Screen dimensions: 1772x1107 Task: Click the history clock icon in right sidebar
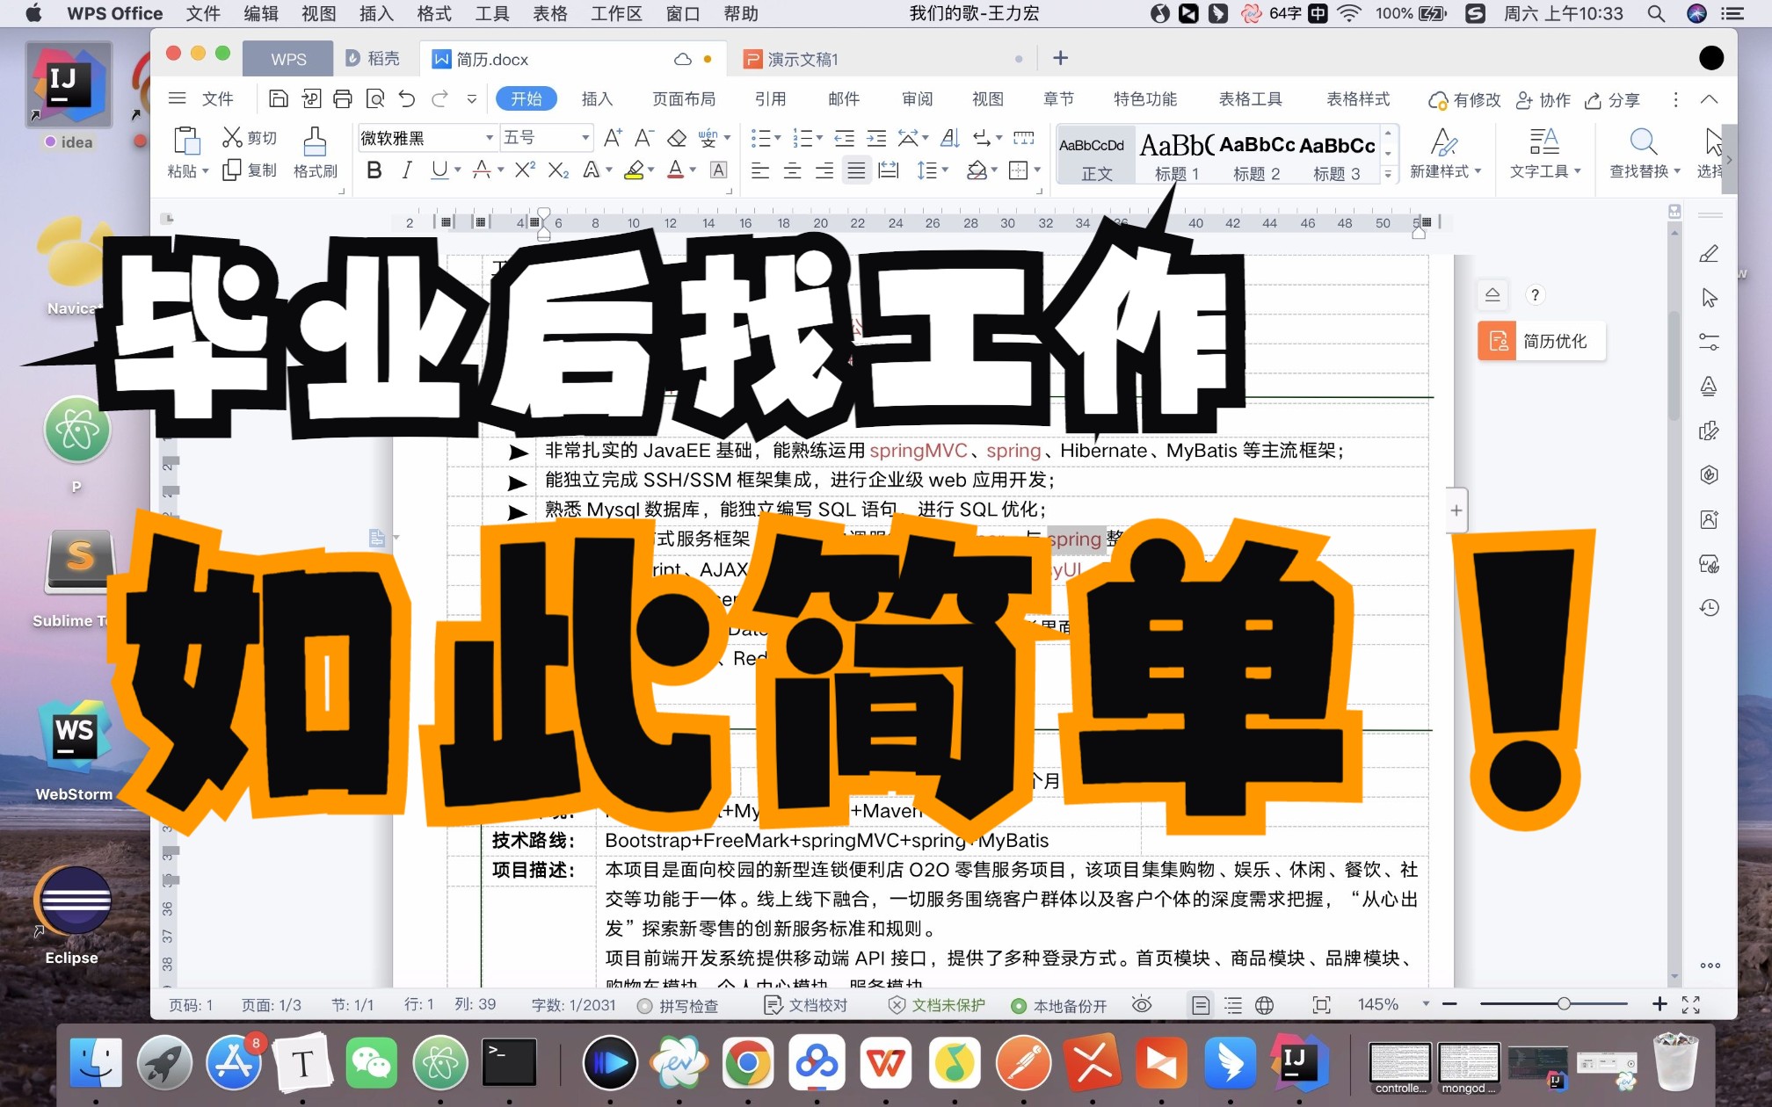pyautogui.click(x=1709, y=607)
